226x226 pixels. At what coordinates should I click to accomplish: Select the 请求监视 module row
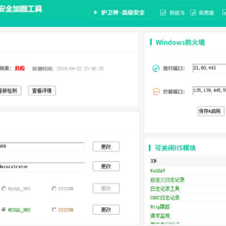(188, 216)
